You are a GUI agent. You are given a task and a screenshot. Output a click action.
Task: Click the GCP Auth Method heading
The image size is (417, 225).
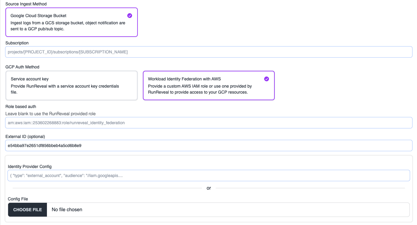tap(22, 67)
